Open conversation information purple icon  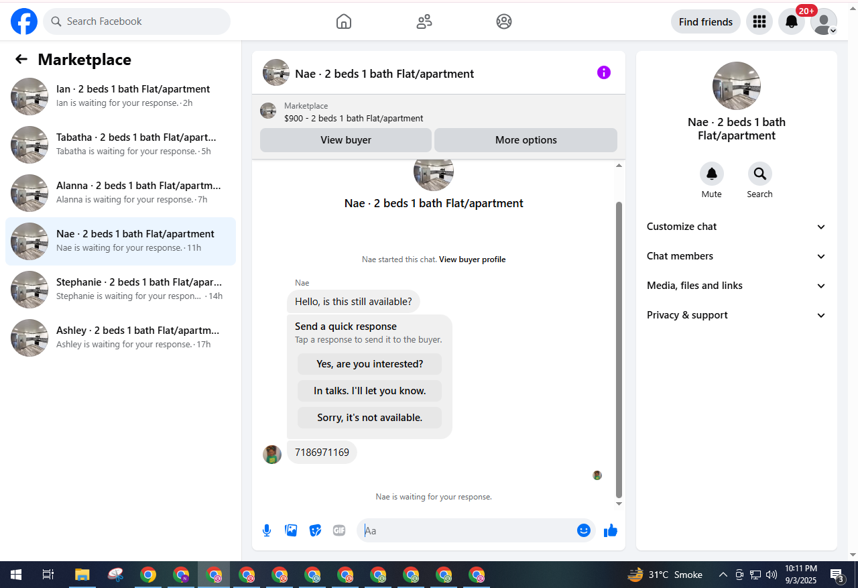[x=604, y=72]
